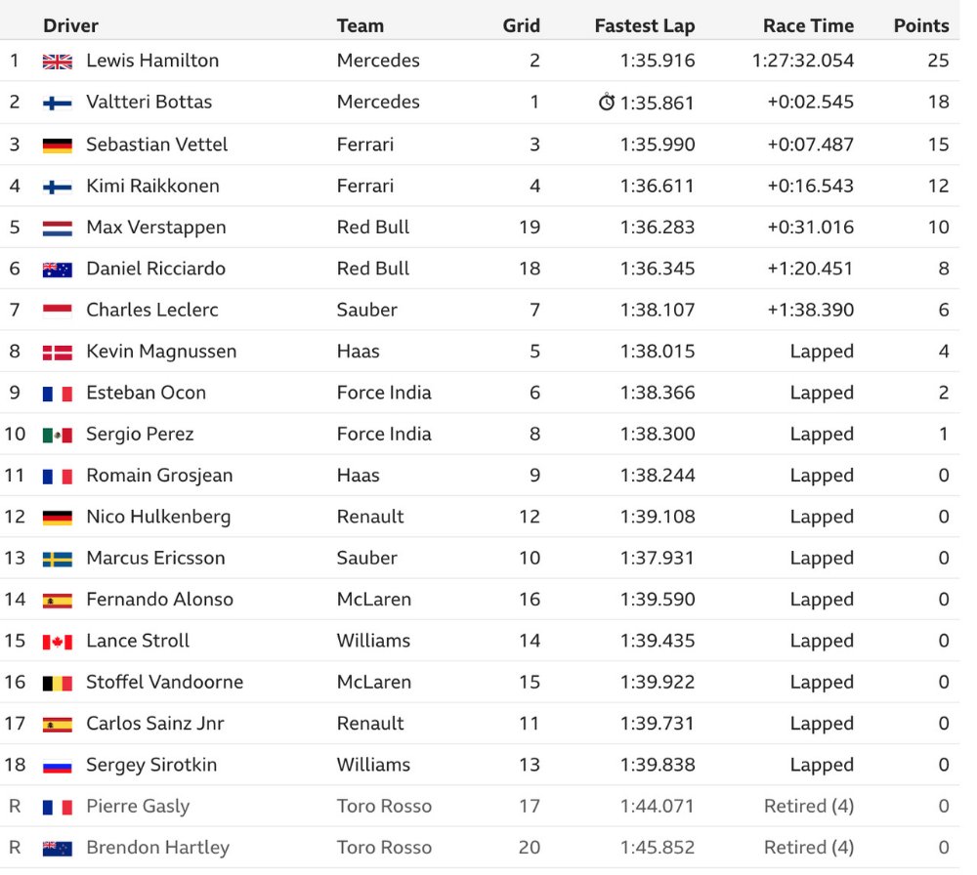Image resolution: width=977 pixels, height=875 pixels.
Task: Click Fernando Alonso's name in the table
Action: [x=159, y=599]
